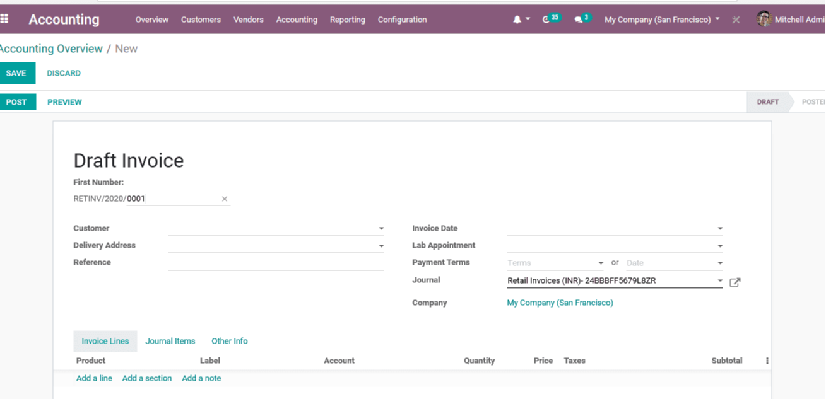Click the debug tools X icon
Screen dimensions: 826x399
736,20
